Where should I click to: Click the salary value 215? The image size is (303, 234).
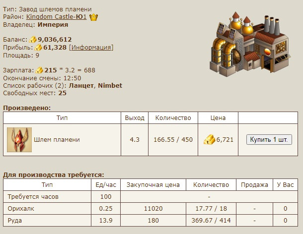(51, 70)
